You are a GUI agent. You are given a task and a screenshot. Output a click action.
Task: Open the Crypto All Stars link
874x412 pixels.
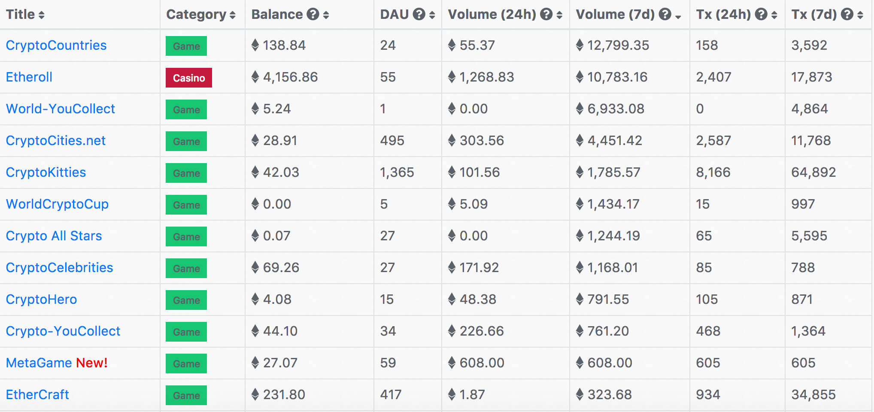(x=54, y=236)
